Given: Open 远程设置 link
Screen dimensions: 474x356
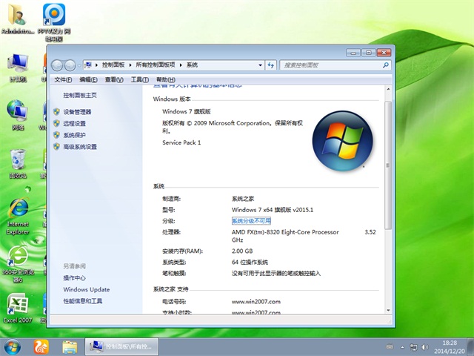Looking at the screenshot, I should (x=74, y=123).
